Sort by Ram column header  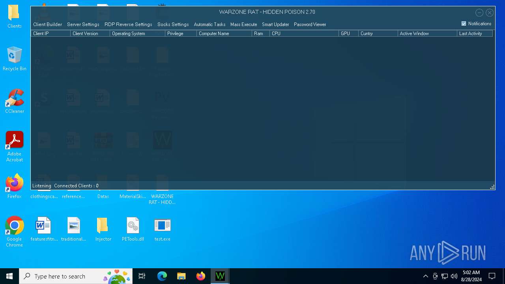(261, 34)
